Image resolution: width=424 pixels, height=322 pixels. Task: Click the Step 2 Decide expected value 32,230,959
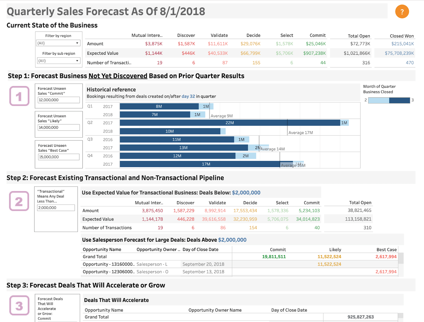(245, 219)
